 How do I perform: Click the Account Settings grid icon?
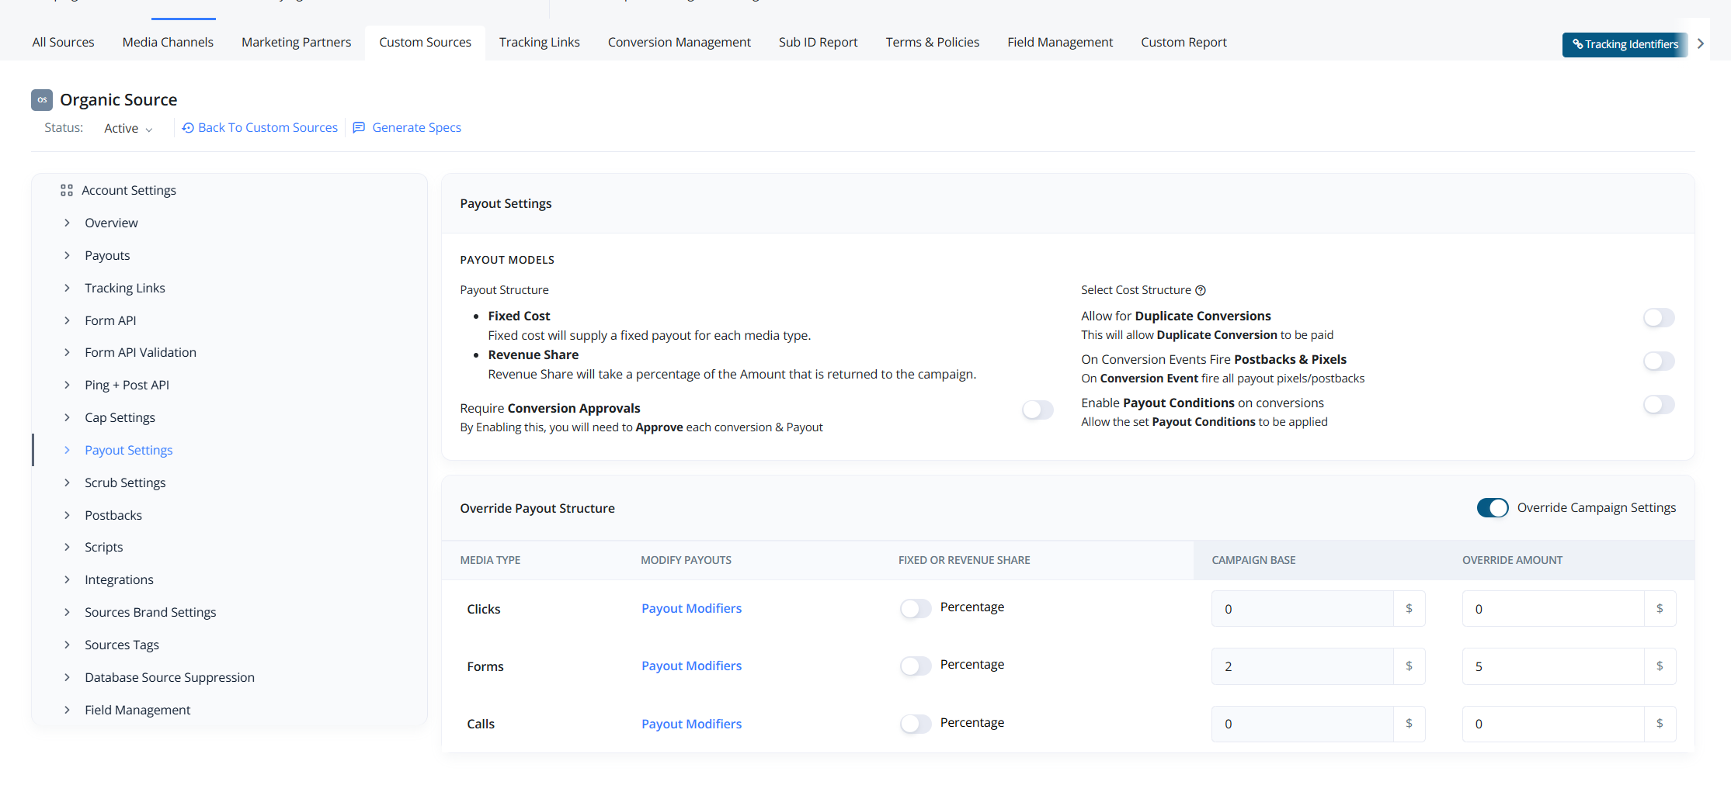67,190
